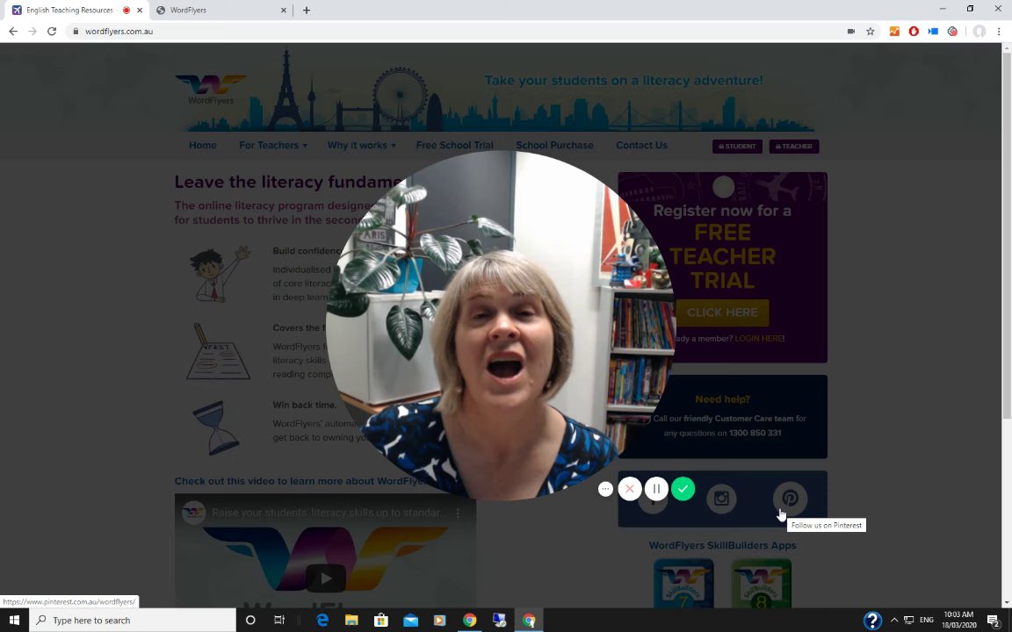
Task: Close the WordFlyers tab
Action: tap(284, 10)
